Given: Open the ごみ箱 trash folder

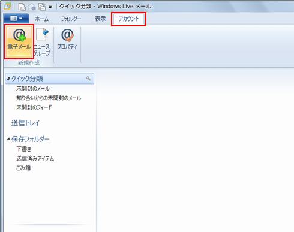Looking at the screenshot, I should (x=23, y=168).
